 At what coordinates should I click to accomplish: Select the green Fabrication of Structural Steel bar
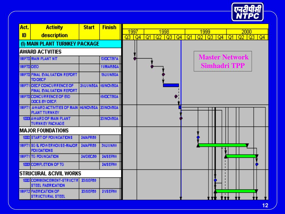tap(236, 191)
